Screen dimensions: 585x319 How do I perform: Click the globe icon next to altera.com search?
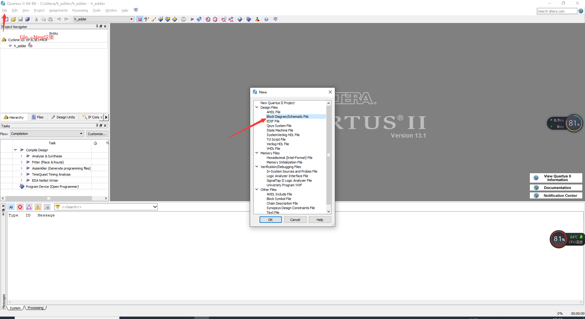pos(581,11)
